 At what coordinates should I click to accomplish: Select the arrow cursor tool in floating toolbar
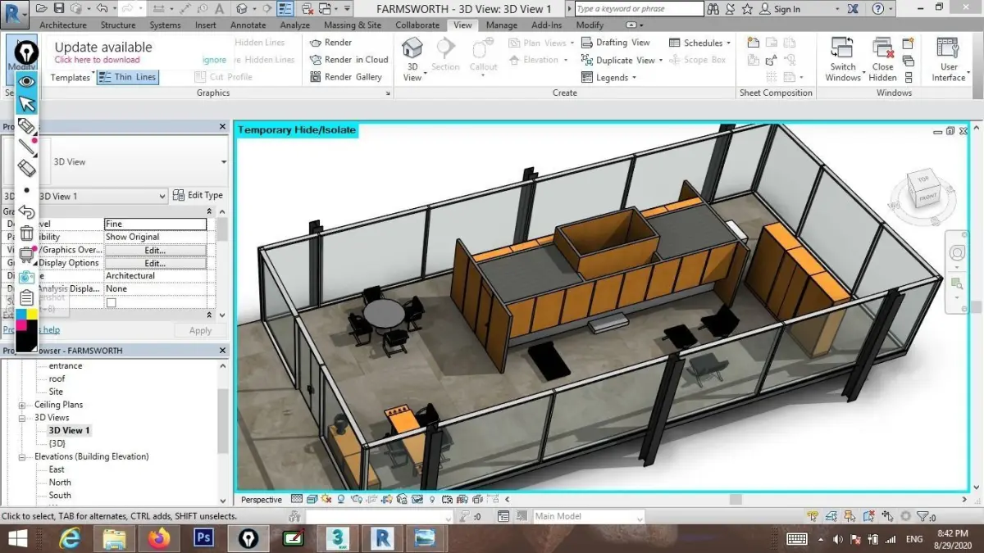[x=27, y=103]
